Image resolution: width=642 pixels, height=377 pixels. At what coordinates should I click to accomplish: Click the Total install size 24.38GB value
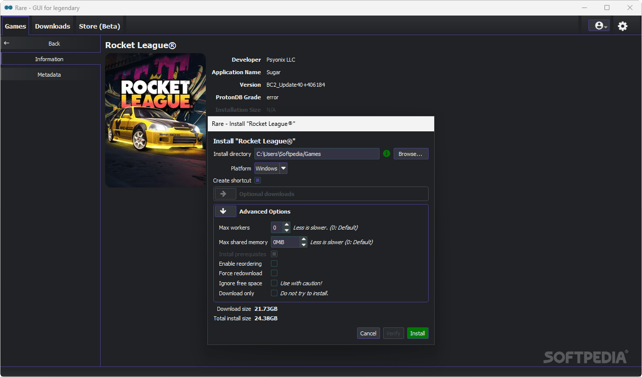(x=266, y=318)
